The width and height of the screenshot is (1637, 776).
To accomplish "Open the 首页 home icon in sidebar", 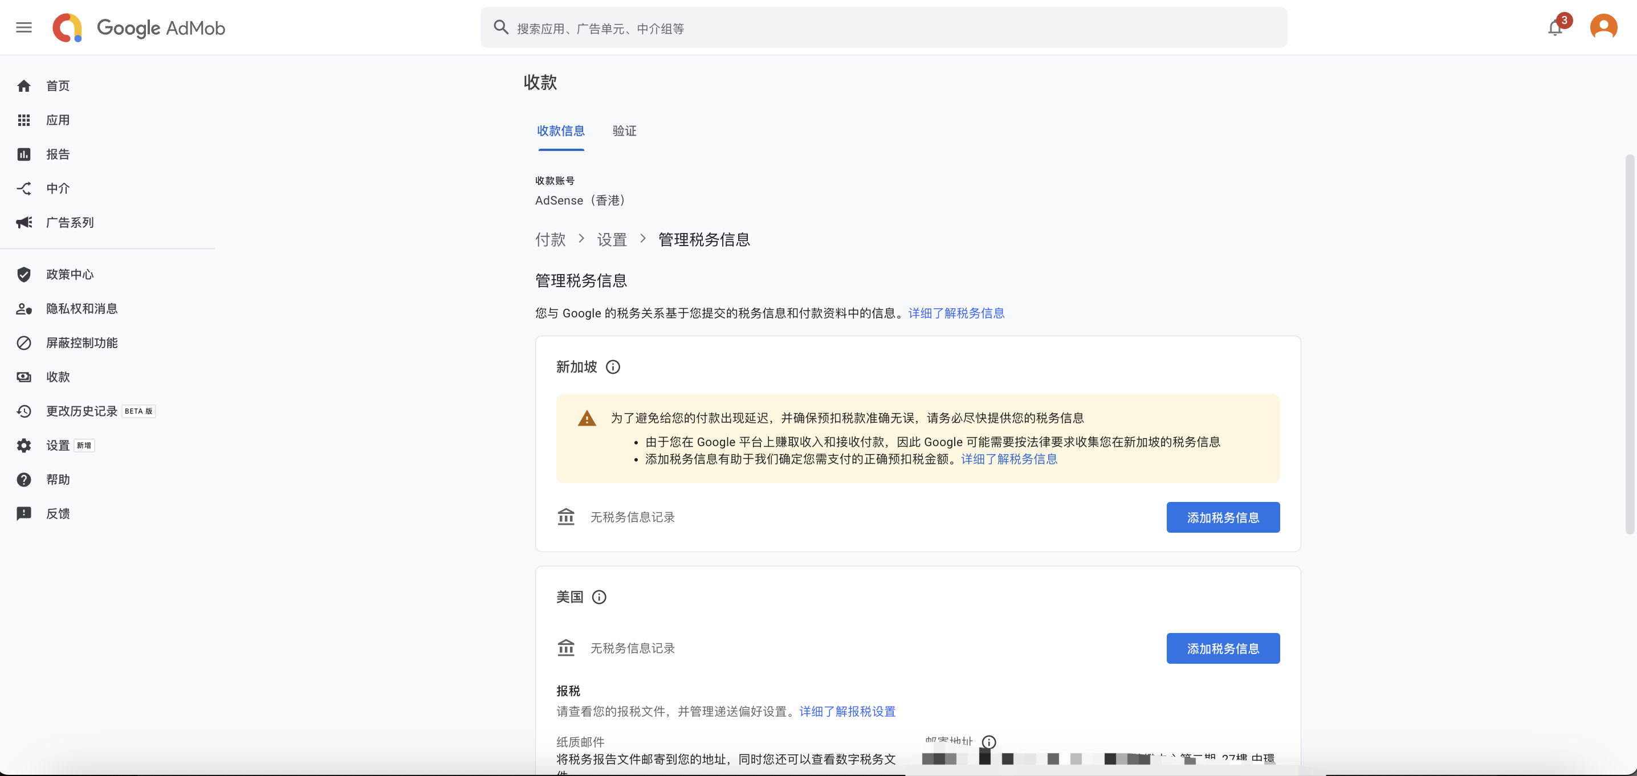I will tap(24, 85).
